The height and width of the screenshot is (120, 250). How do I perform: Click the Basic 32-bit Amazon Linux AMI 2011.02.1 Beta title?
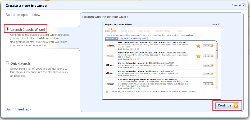point(141,42)
